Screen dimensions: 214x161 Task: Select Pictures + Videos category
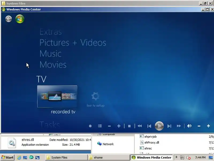click(73, 43)
